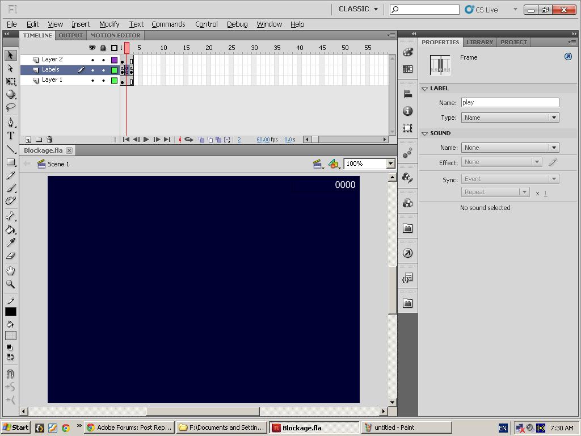Switch to the LIBRARY tab
The height and width of the screenshot is (436, 581).
[x=479, y=42]
